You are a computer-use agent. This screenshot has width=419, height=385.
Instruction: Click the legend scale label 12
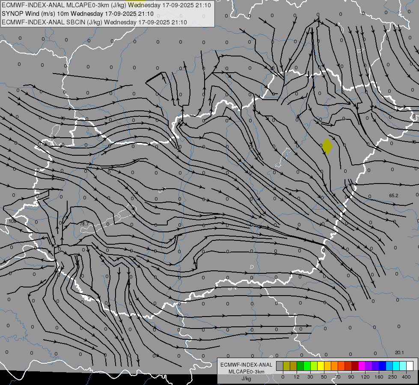tap(297, 377)
